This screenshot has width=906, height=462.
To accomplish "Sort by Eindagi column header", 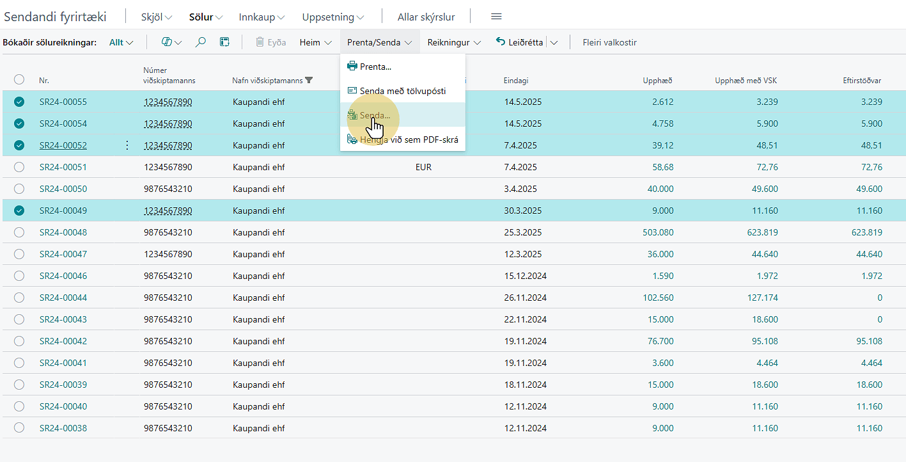I will point(516,81).
